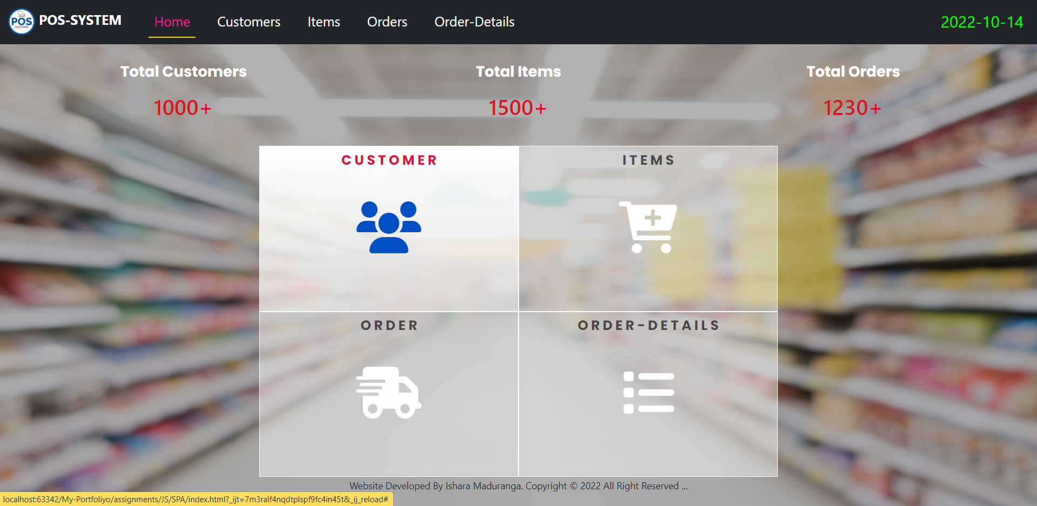The width and height of the screenshot is (1037, 506).
Task: Click the blue customer group icon
Action: click(389, 227)
